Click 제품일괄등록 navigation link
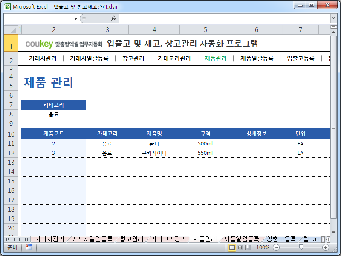341x256 pixels. [x=257, y=58]
